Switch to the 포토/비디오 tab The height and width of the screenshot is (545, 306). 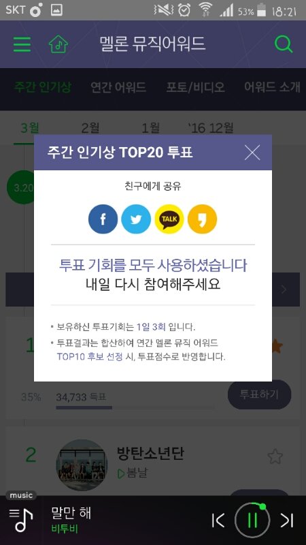tap(195, 87)
